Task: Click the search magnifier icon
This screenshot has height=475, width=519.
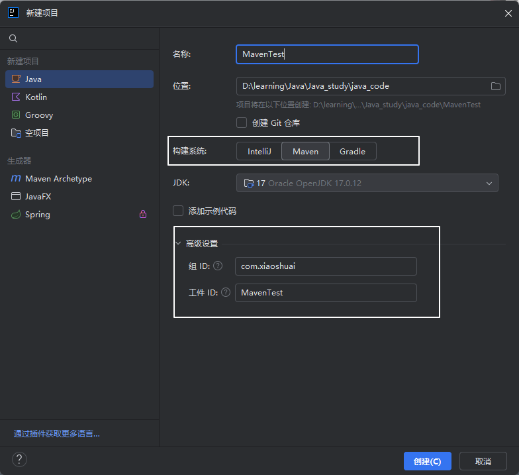Action: pyautogui.click(x=13, y=38)
